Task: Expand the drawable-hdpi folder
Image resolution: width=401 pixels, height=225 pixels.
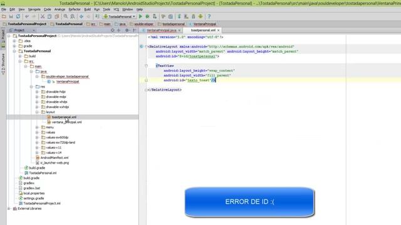Action: tap(37, 92)
